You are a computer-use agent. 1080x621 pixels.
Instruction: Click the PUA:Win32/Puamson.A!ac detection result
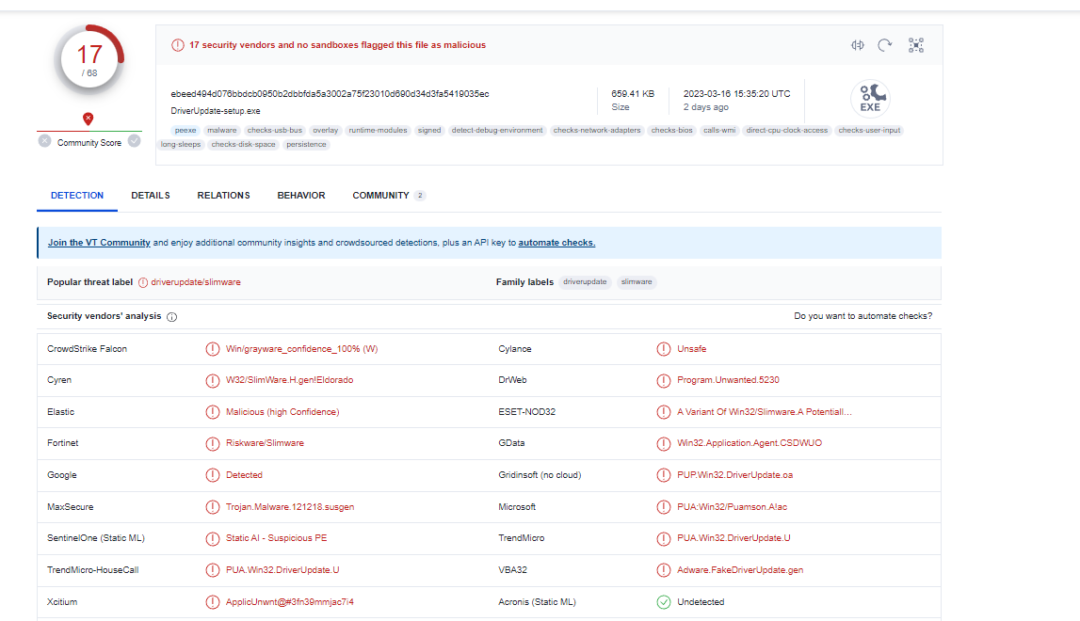point(732,507)
